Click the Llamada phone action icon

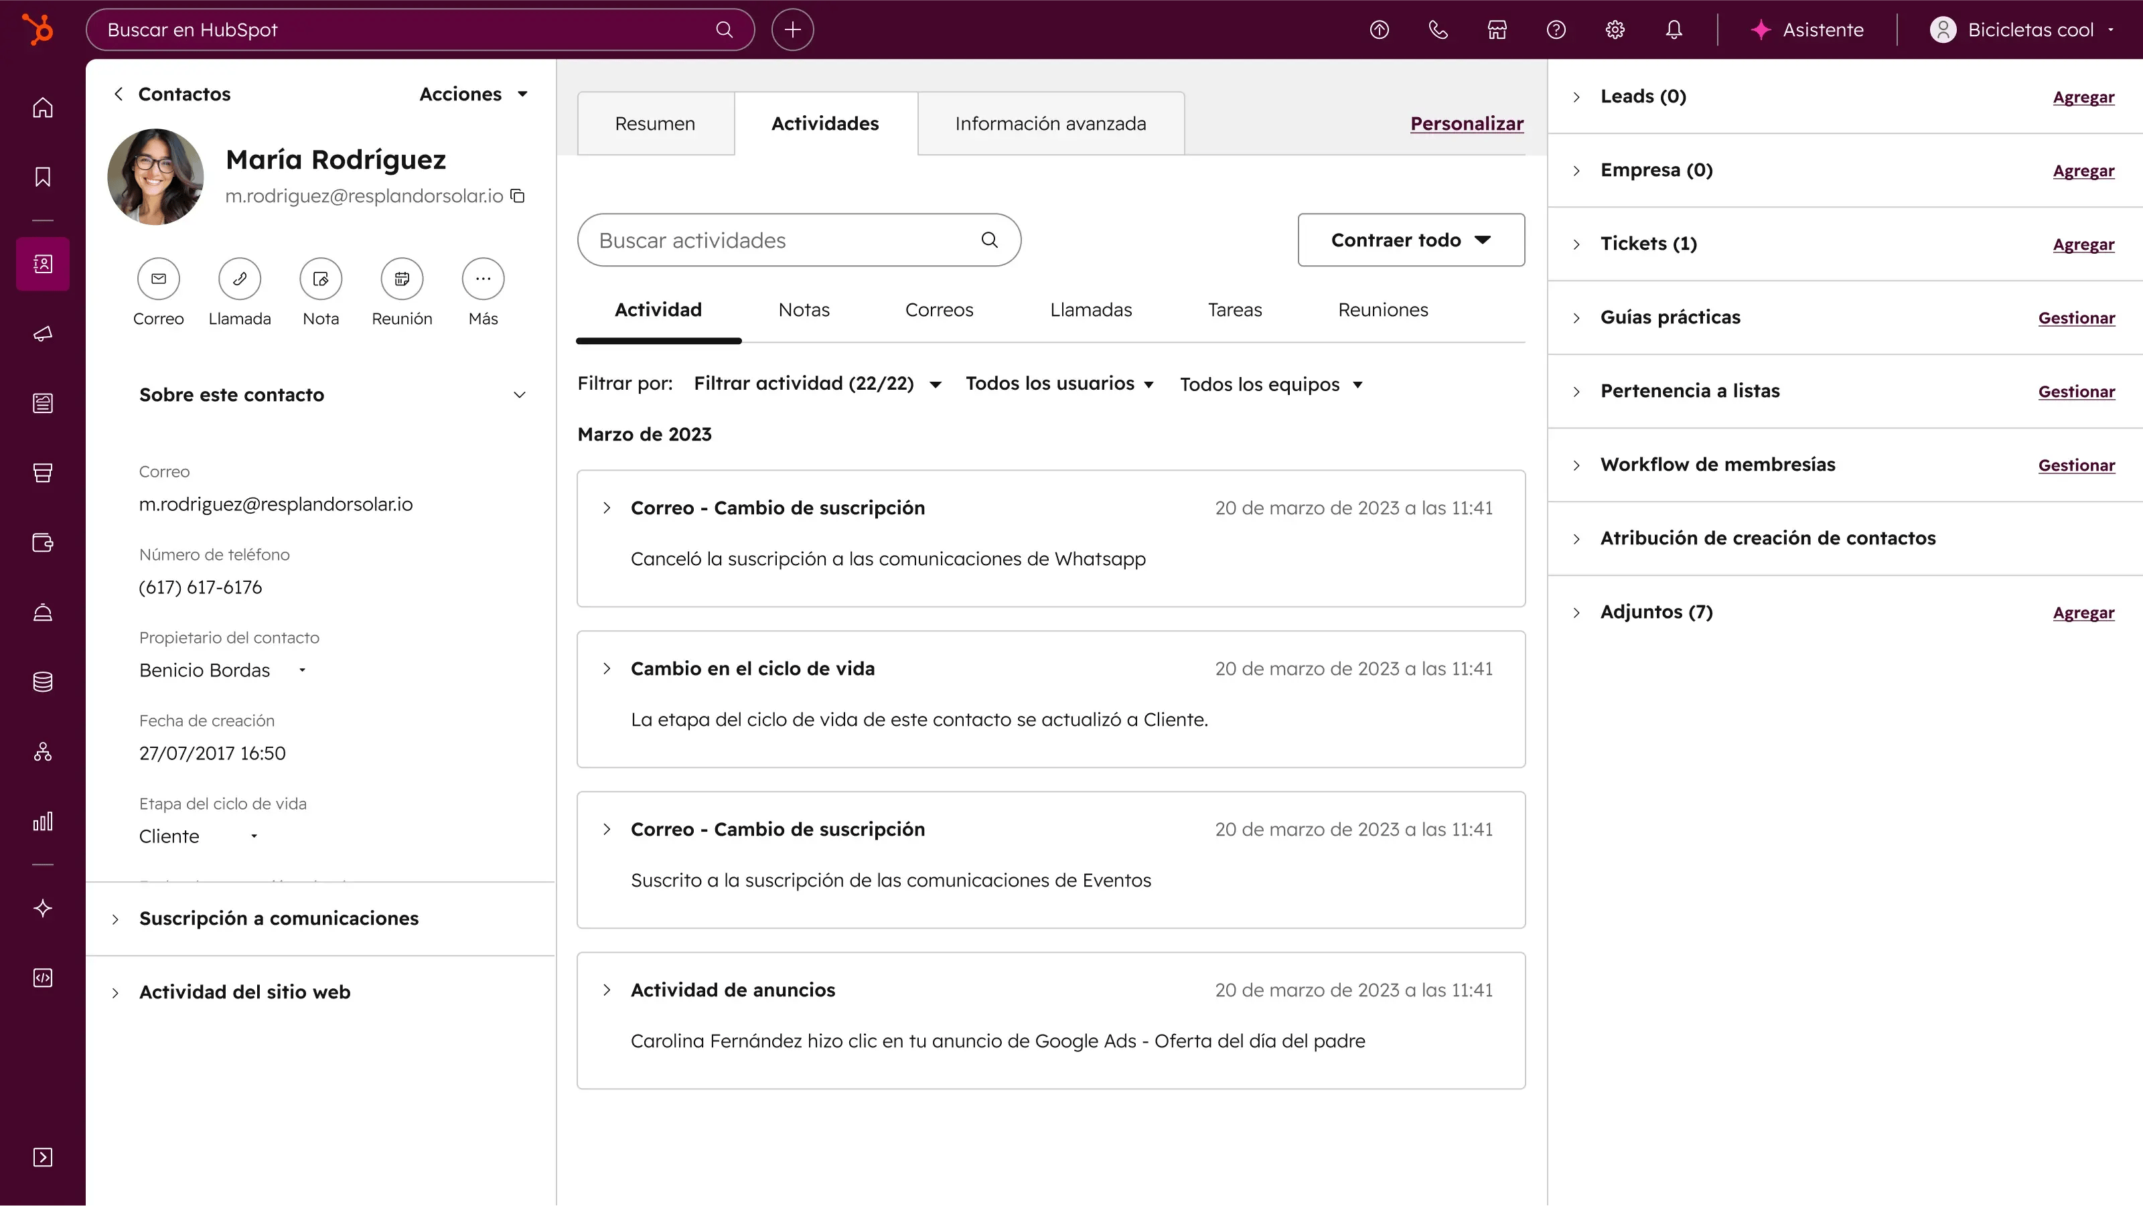click(x=240, y=279)
